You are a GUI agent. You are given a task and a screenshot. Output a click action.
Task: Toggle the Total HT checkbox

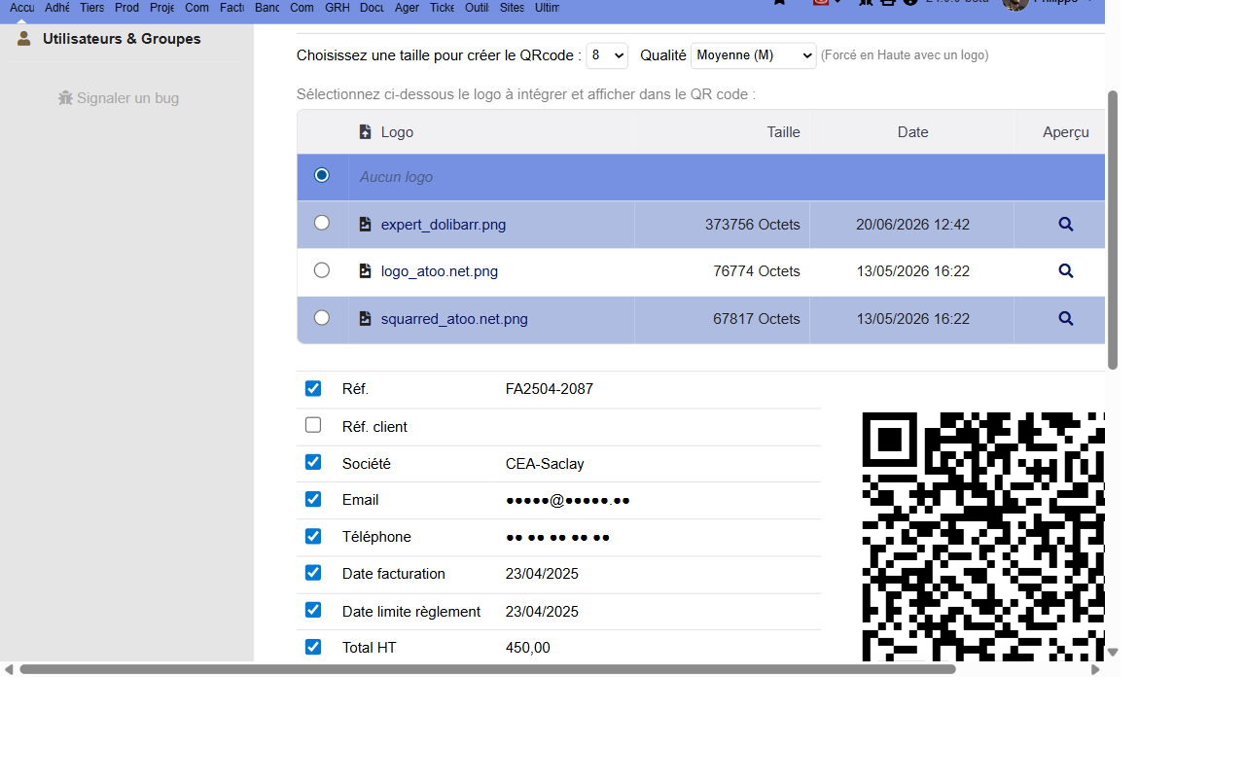click(x=313, y=647)
